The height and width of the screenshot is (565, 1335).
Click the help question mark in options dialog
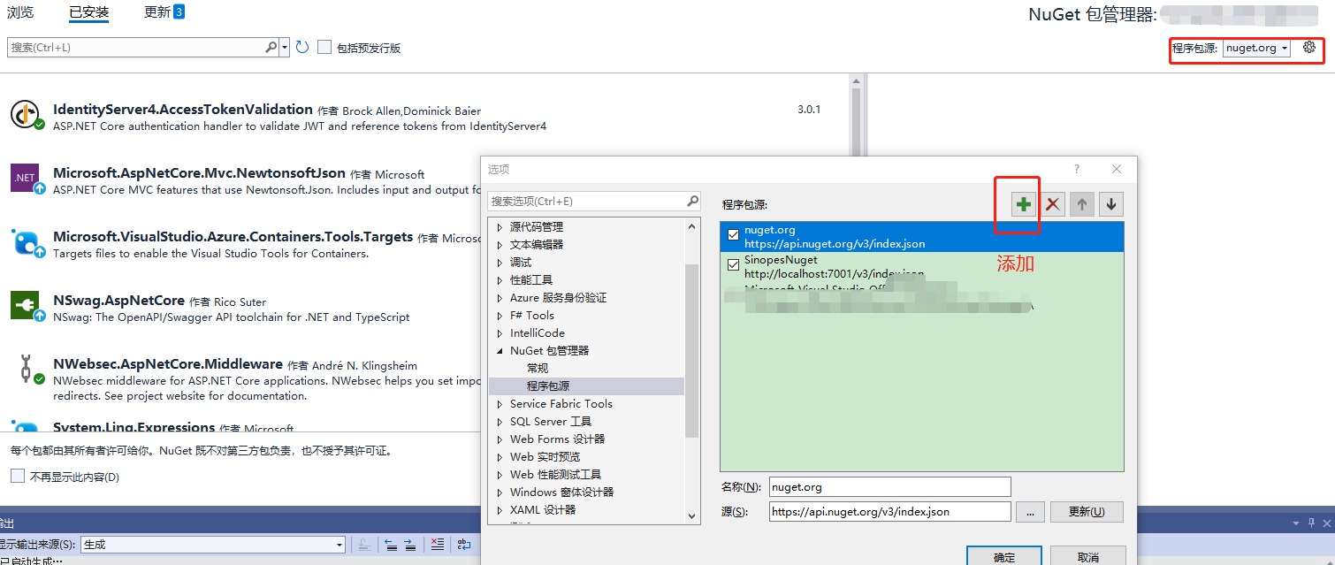pos(1076,169)
